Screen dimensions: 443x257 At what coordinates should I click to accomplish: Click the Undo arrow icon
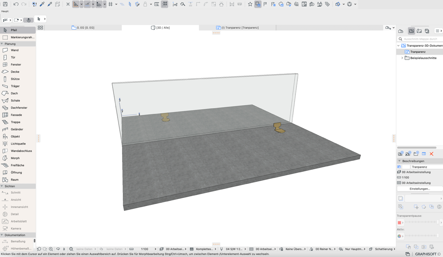coord(16,4)
